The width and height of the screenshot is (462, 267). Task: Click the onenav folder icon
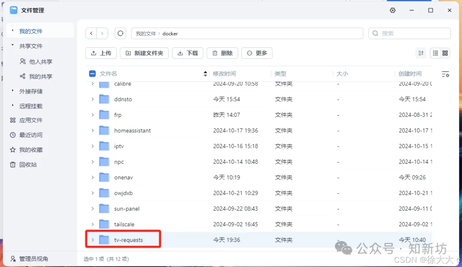(x=104, y=177)
